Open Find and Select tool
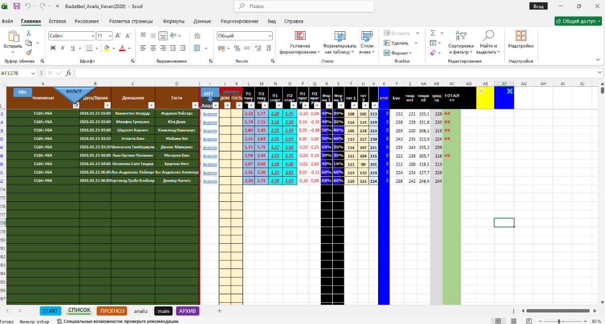The width and height of the screenshot is (605, 324). [487, 42]
